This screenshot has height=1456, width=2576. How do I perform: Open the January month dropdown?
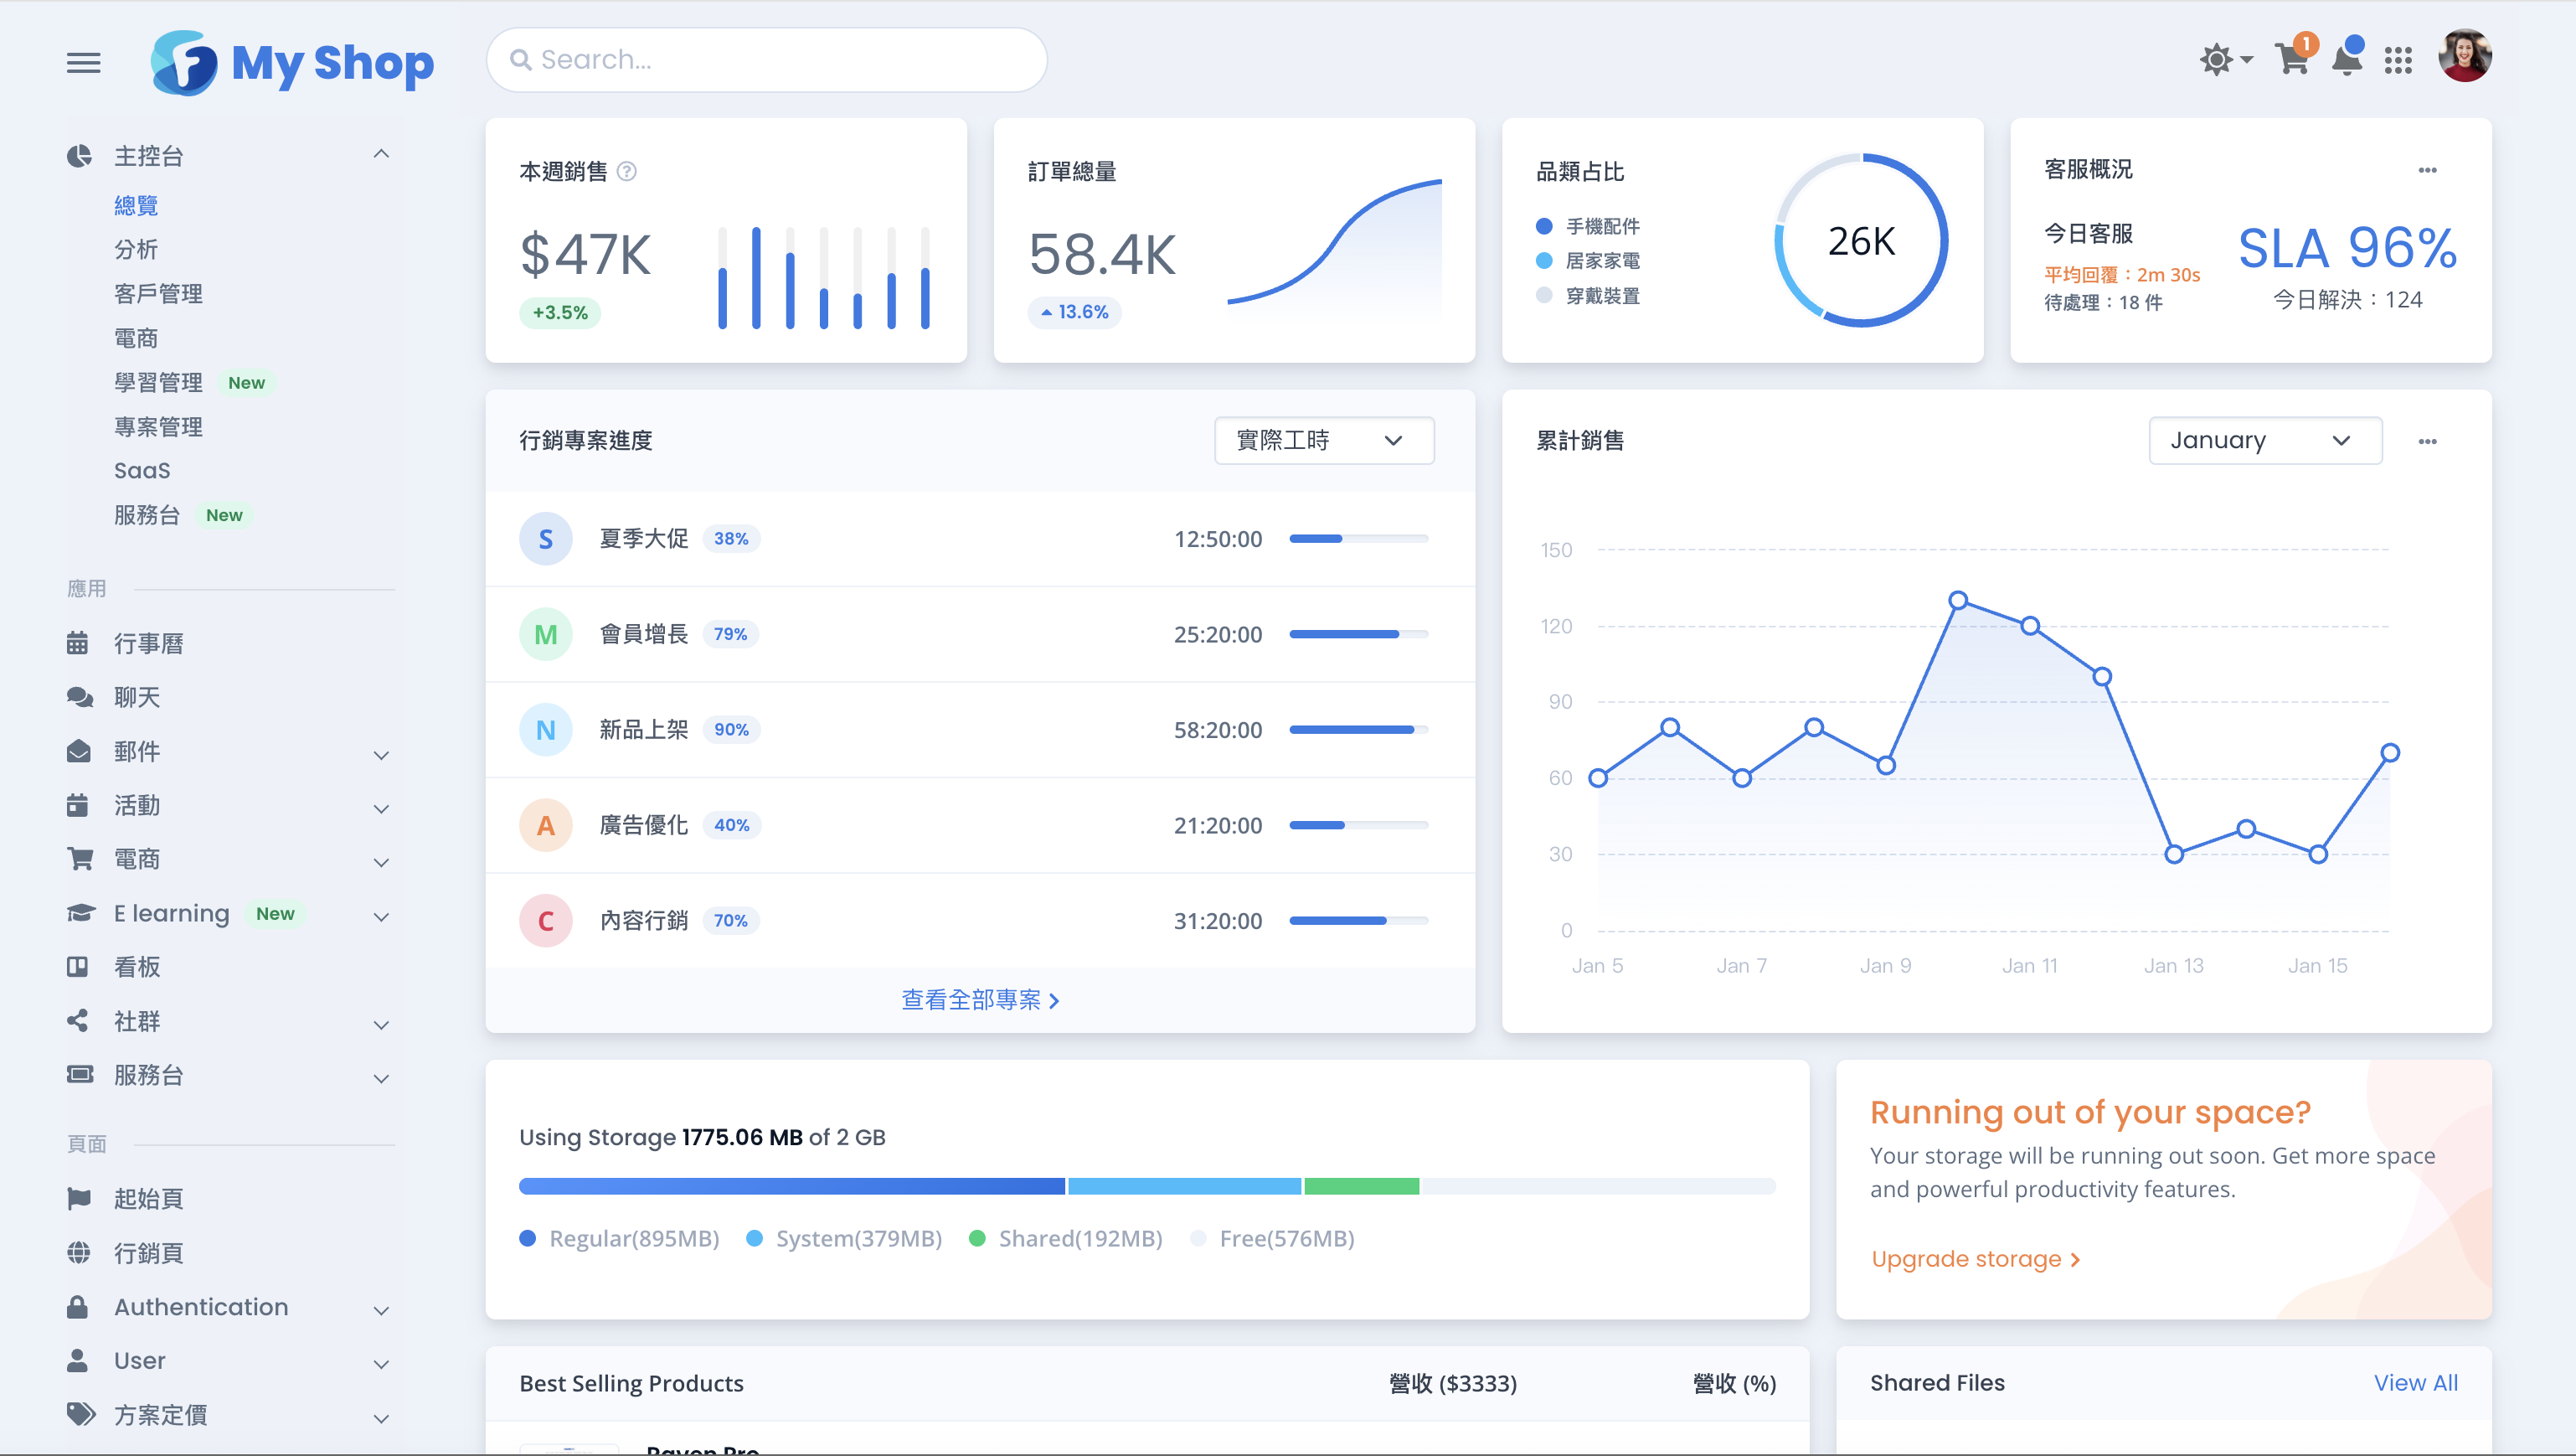coord(2264,441)
